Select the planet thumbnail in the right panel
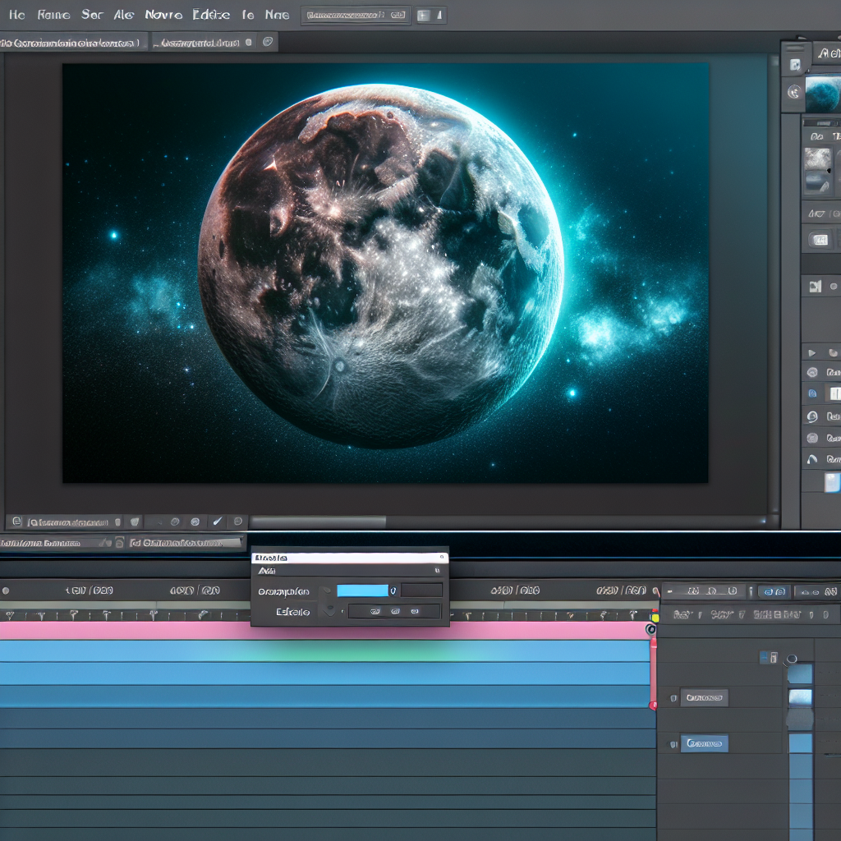 coord(823,94)
